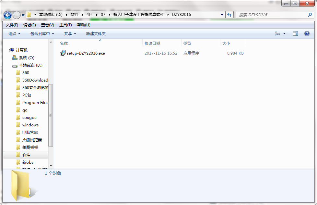Select the highlighted 软件 folder in tree
Image resolution: width=317 pixels, height=205 pixels.
[26, 155]
